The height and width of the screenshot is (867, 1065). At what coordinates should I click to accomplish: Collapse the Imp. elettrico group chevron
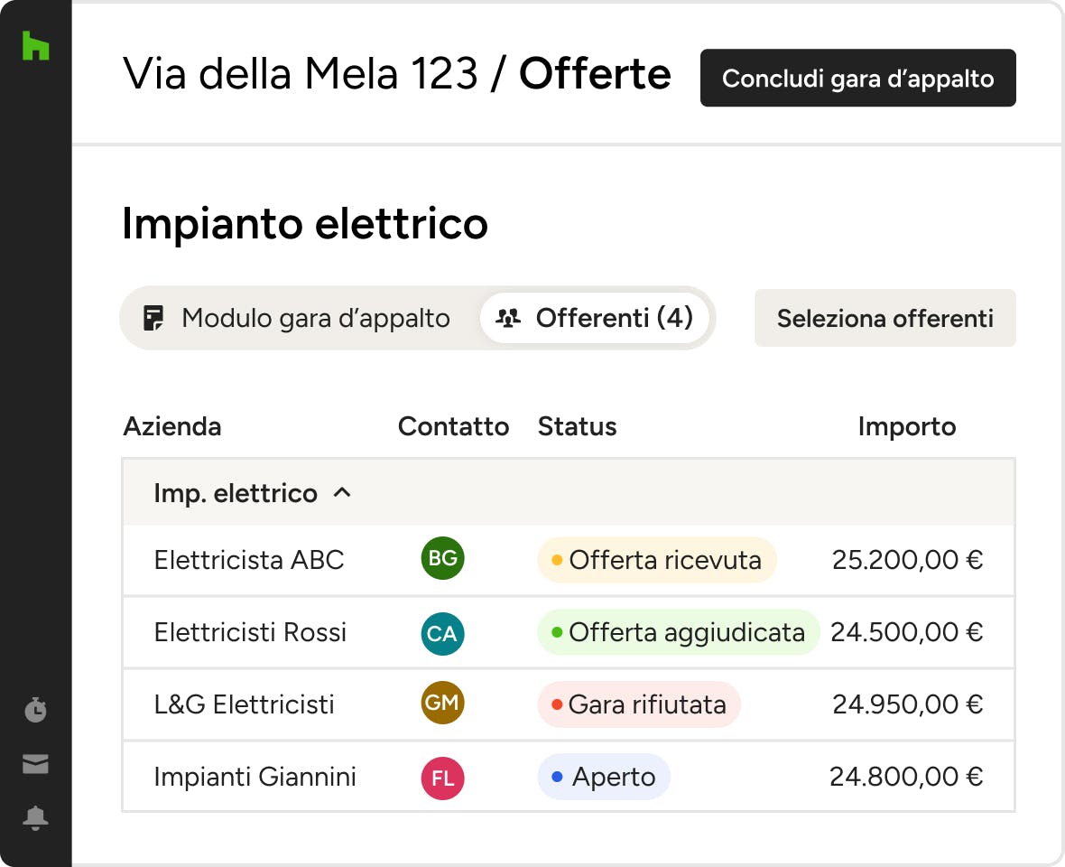[x=342, y=493]
